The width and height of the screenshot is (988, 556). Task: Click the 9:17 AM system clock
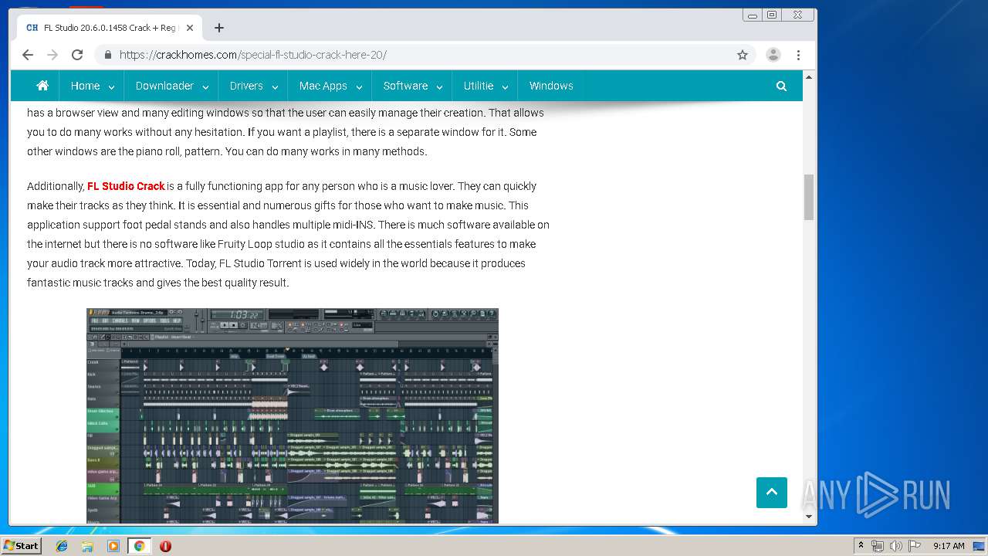[949, 546]
